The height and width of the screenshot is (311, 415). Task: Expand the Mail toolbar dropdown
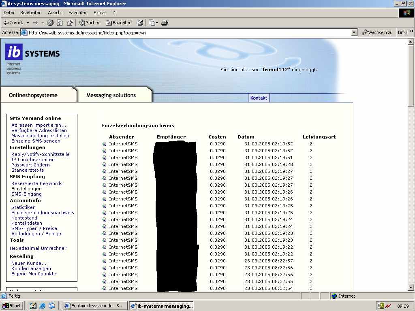coord(157,23)
